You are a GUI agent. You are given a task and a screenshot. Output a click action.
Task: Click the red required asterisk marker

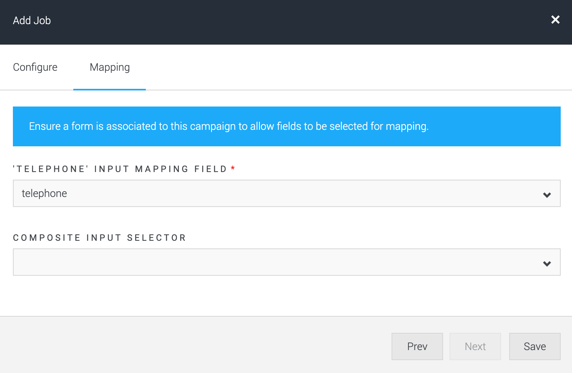tap(233, 168)
